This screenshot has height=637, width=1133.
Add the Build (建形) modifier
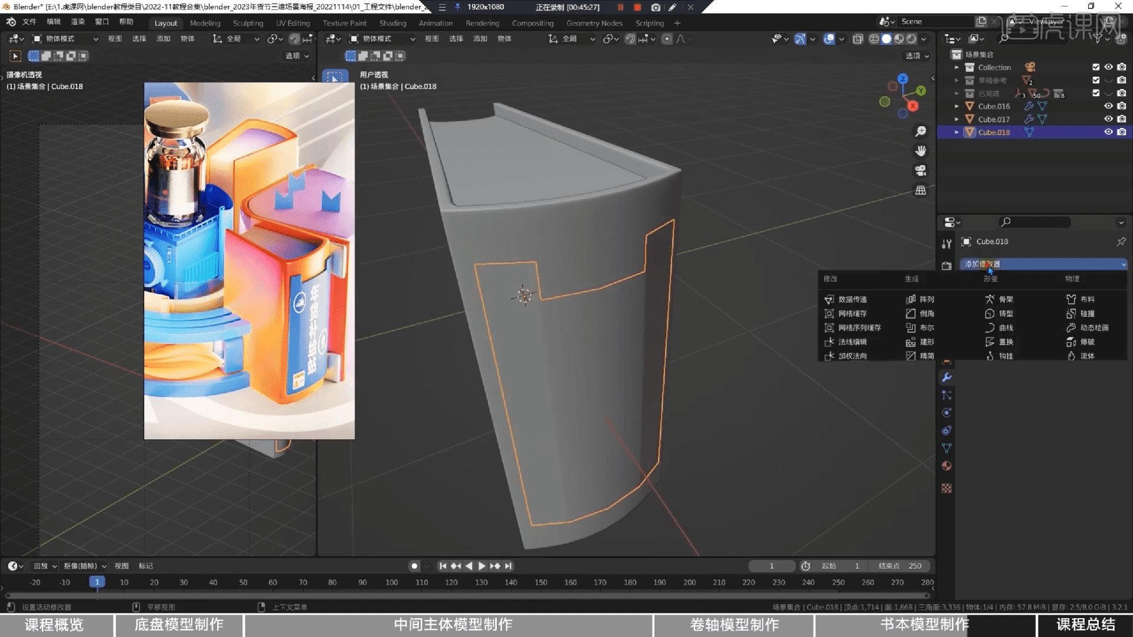tap(920, 342)
